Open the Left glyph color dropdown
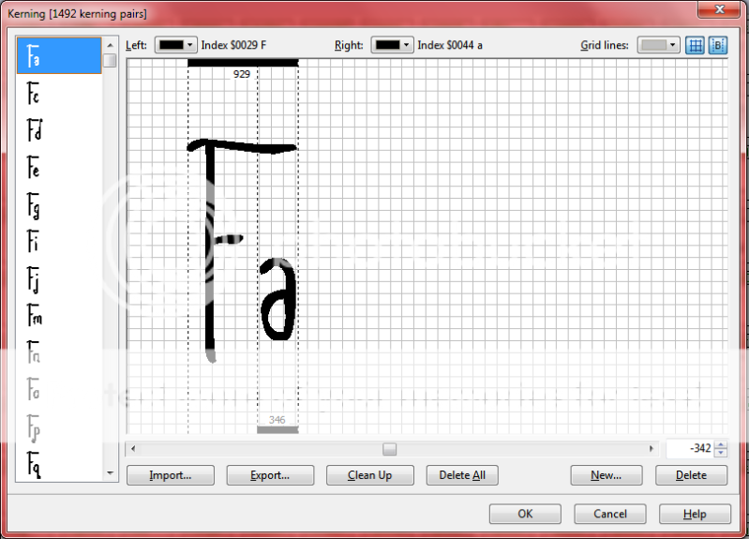Viewport: 749px width, 539px height. click(175, 45)
